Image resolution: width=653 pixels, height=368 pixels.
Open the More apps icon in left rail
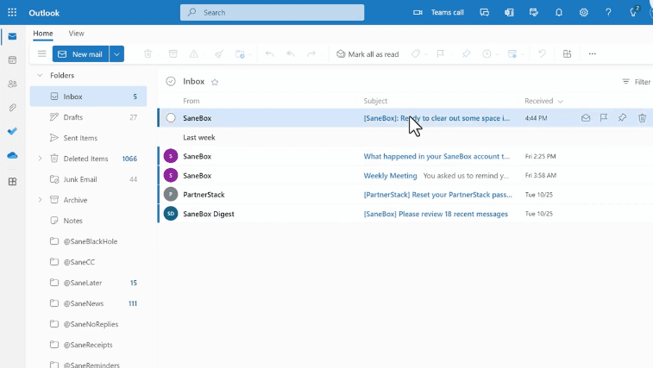12,182
